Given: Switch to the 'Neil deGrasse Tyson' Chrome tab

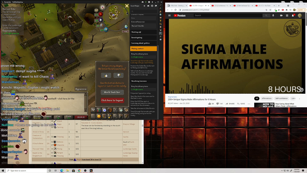Looking at the screenshot, I should (x=243, y=5).
